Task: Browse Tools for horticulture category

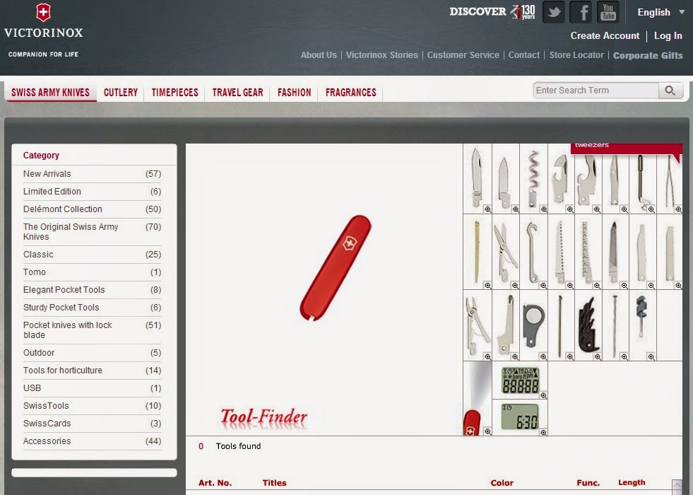Action: click(x=92, y=371)
